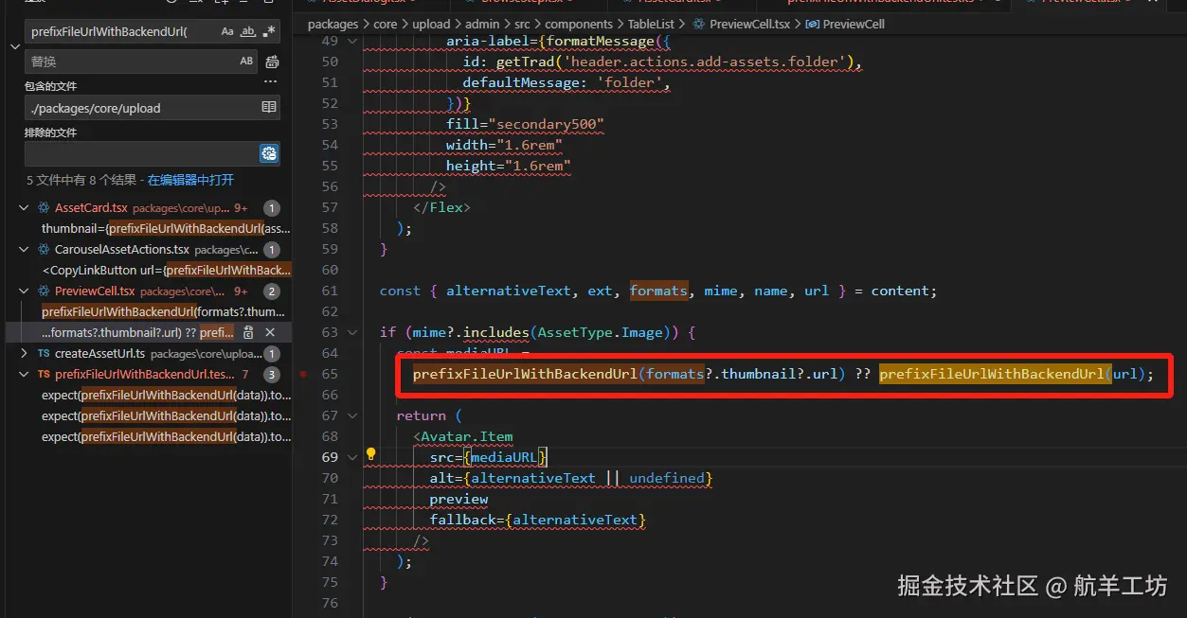Open lightbulb code actions on line 69
This screenshot has height=618, width=1187.
point(371,454)
